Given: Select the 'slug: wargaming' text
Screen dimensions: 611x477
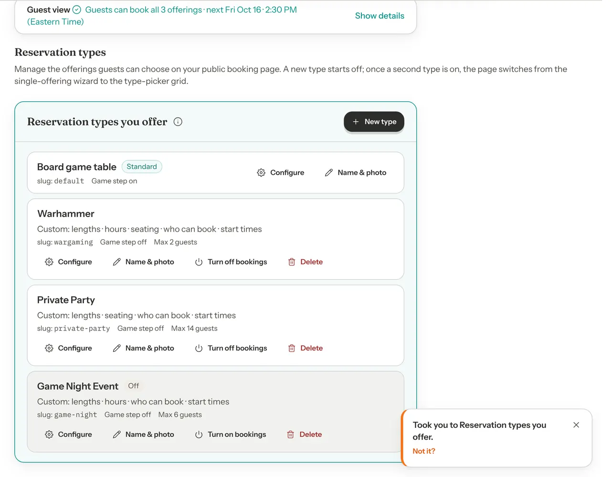Looking at the screenshot, I should click(65, 242).
